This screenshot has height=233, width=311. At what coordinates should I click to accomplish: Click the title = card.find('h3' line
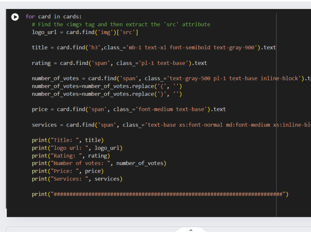(154, 48)
